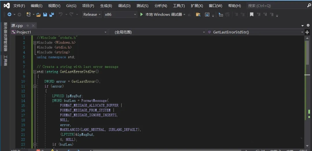Open the 编辑(E) menu

pos(37,6)
